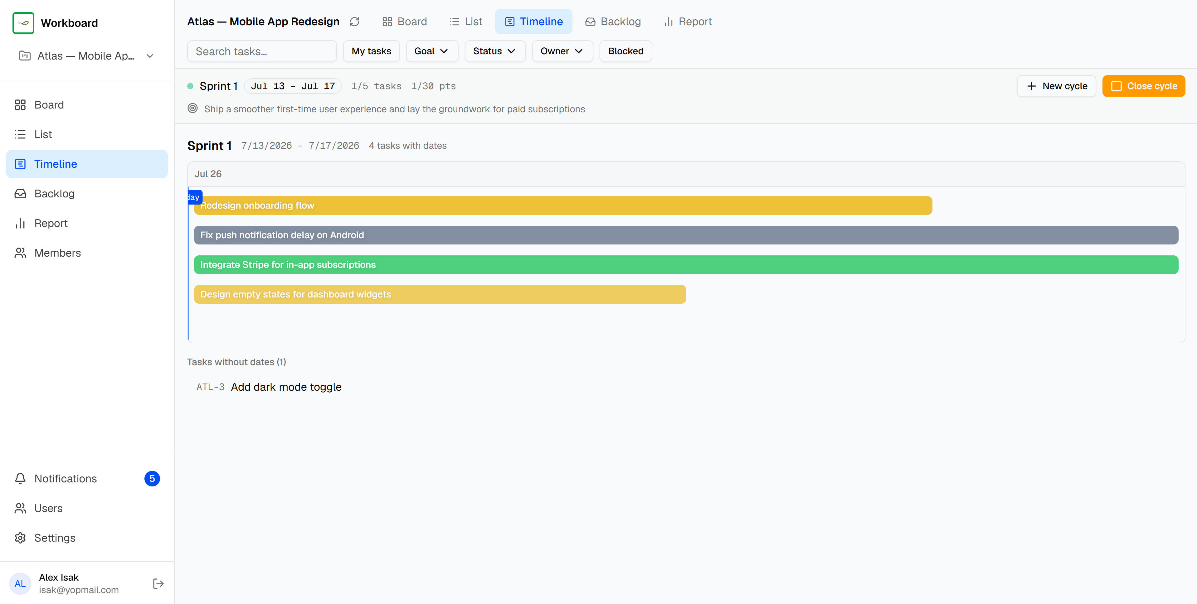Click the Workboard logo icon
The height and width of the screenshot is (604, 1197).
[x=23, y=23]
